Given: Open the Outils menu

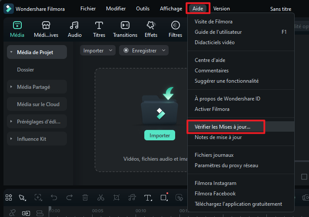Looking at the screenshot, I should pos(143,9).
